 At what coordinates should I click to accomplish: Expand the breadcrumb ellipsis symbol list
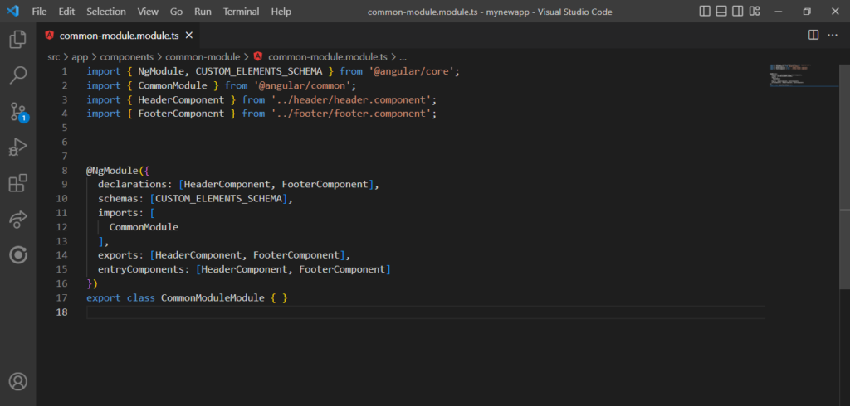[x=403, y=57]
